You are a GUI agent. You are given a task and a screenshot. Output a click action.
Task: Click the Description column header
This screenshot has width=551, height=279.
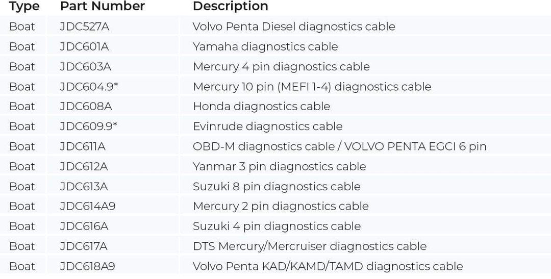click(x=230, y=7)
